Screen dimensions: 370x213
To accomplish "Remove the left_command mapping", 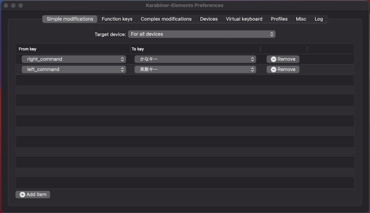I will pyautogui.click(x=283, y=69).
